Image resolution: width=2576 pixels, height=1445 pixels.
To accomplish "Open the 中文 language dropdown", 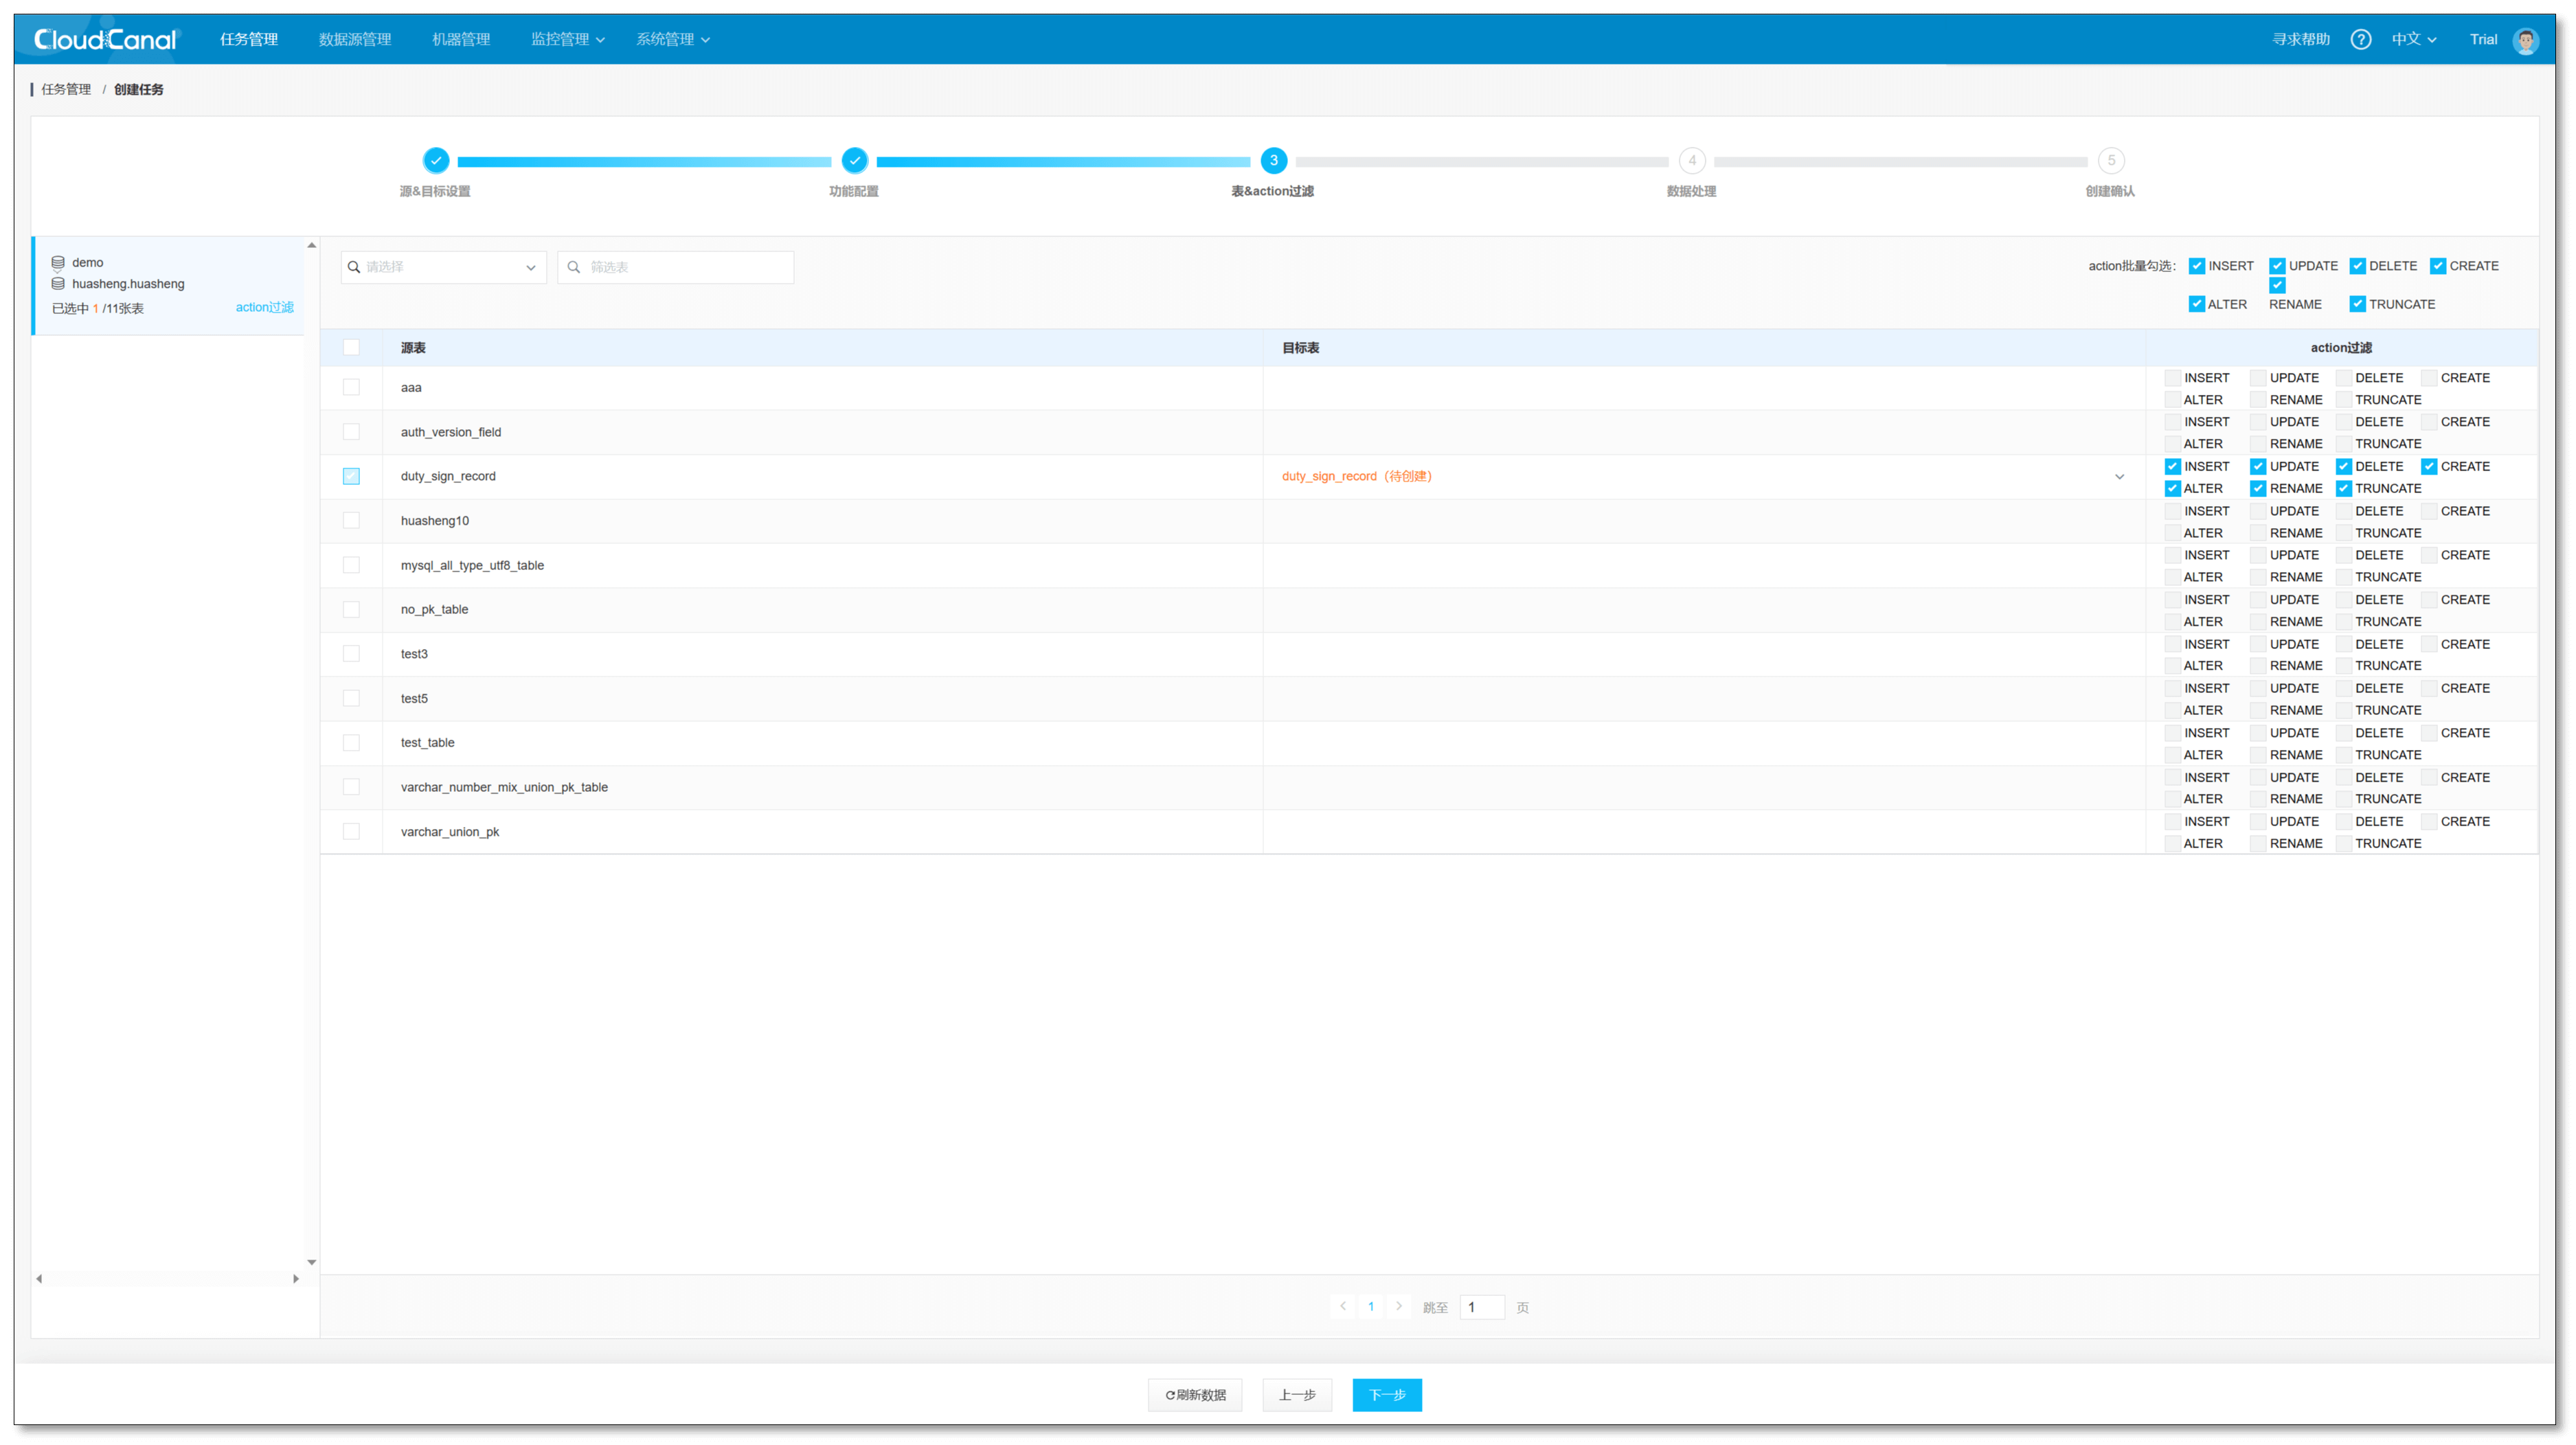I will coord(2414,39).
